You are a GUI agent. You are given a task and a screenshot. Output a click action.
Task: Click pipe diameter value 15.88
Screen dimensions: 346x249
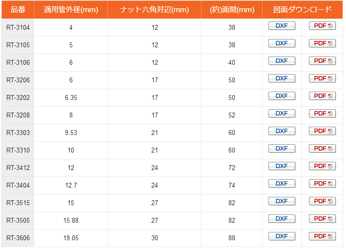point(71,220)
